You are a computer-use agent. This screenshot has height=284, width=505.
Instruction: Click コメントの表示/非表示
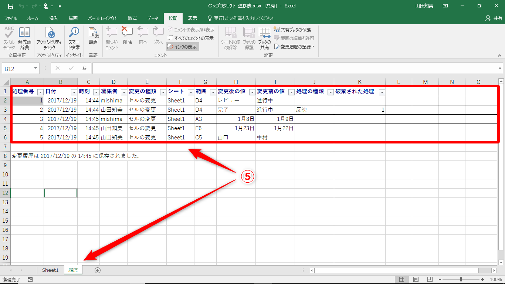point(191,30)
